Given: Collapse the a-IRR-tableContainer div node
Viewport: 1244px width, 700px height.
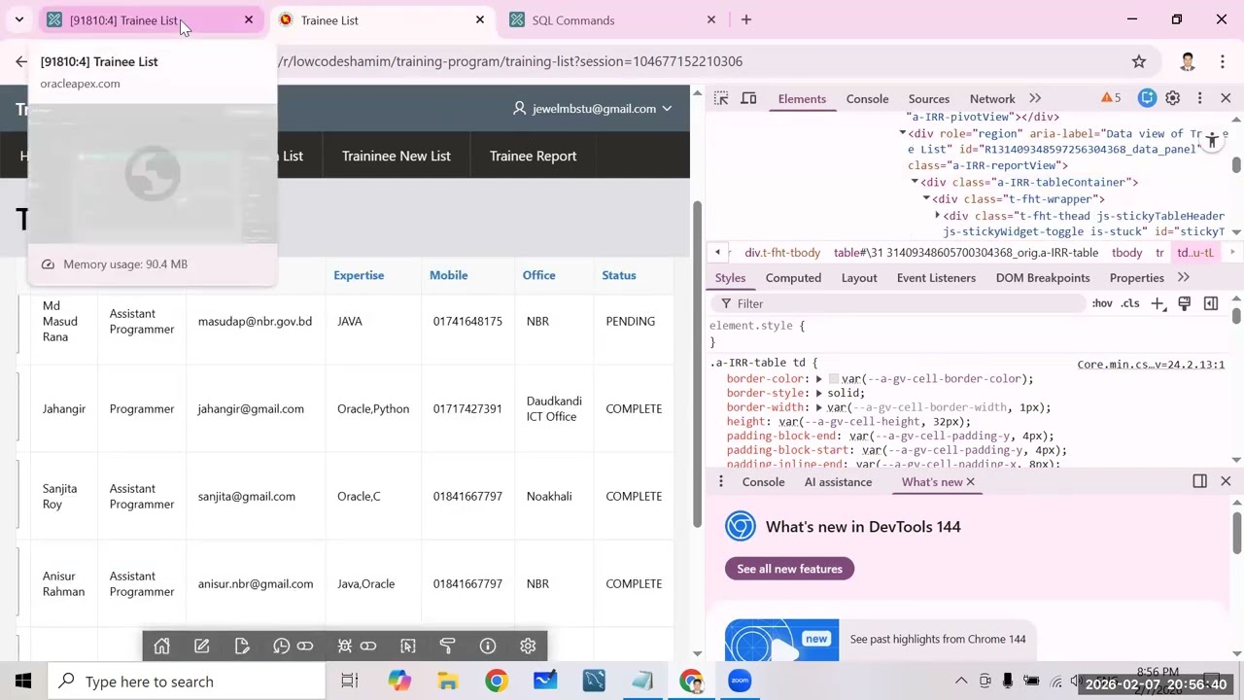Looking at the screenshot, I should [x=915, y=182].
